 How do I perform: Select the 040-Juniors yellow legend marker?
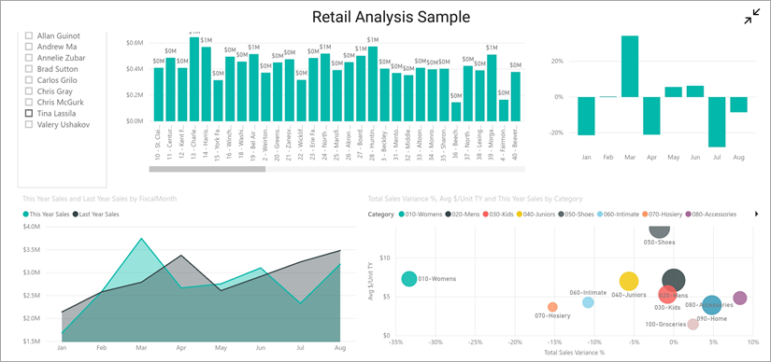click(x=520, y=215)
